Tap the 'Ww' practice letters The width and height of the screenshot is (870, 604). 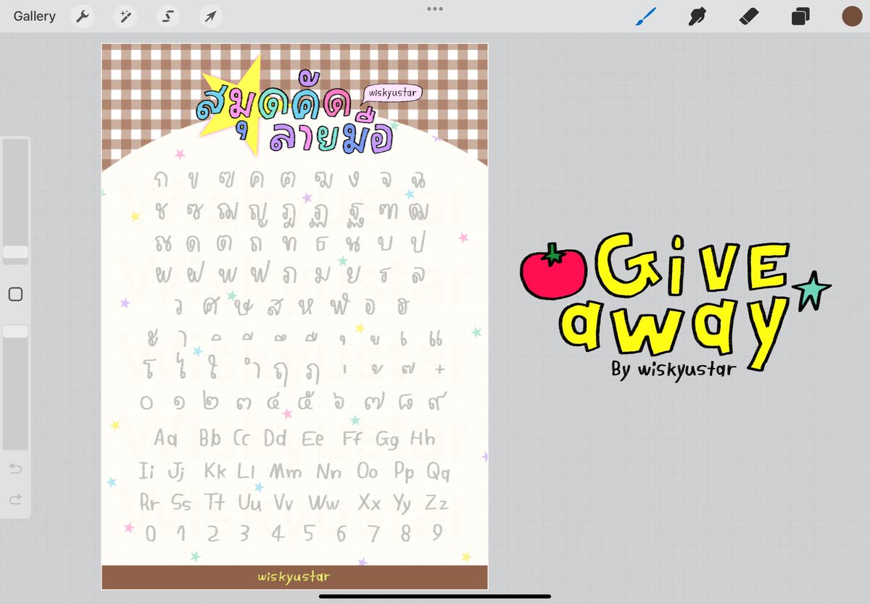(323, 503)
